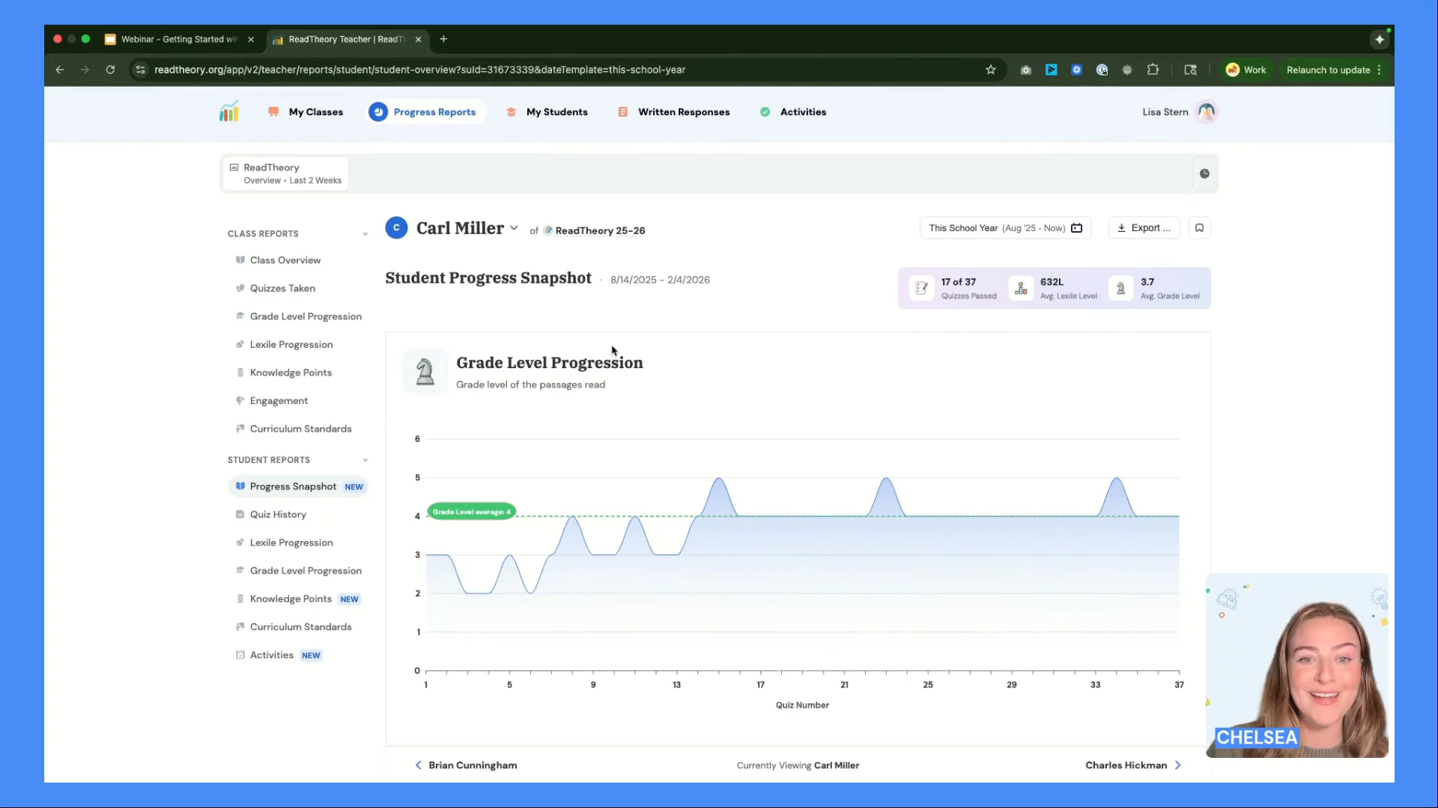Image resolution: width=1438 pixels, height=808 pixels.
Task: Click the clock history icon
Action: click(x=1204, y=174)
